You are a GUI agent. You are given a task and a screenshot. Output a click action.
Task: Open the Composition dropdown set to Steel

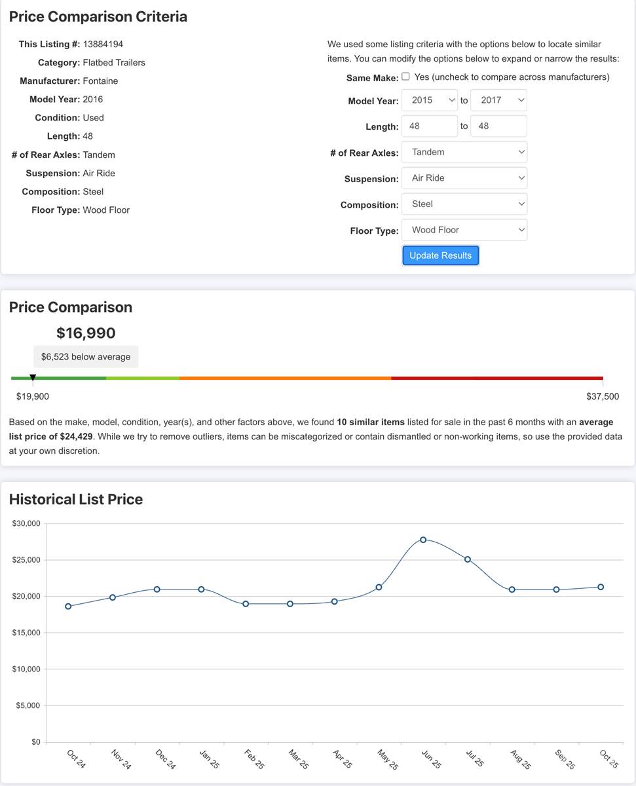pyautogui.click(x=464, y=204)
